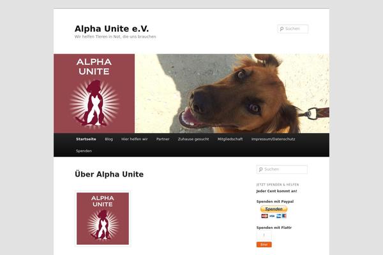Click the dog header banner photo
Screen dimensions: 383x255
click(x=232, y=94)
